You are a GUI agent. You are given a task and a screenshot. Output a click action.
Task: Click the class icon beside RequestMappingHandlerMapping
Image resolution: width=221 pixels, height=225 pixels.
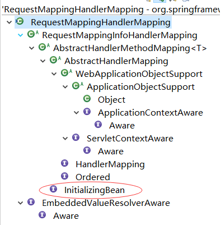[x=20, y=22]
